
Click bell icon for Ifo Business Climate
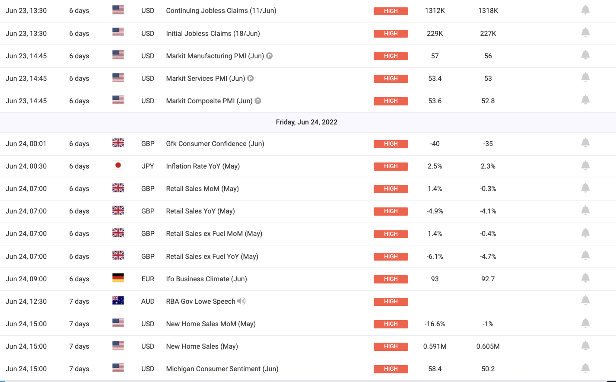[585, 278]
